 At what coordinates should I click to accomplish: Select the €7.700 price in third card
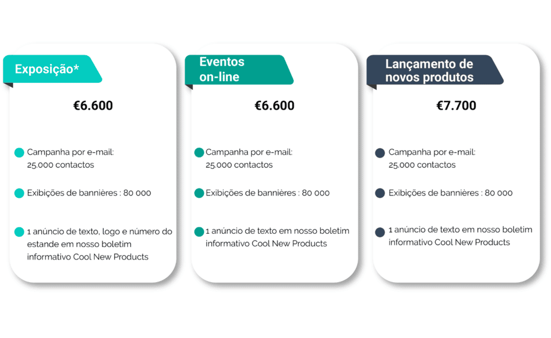click(456, 106)
